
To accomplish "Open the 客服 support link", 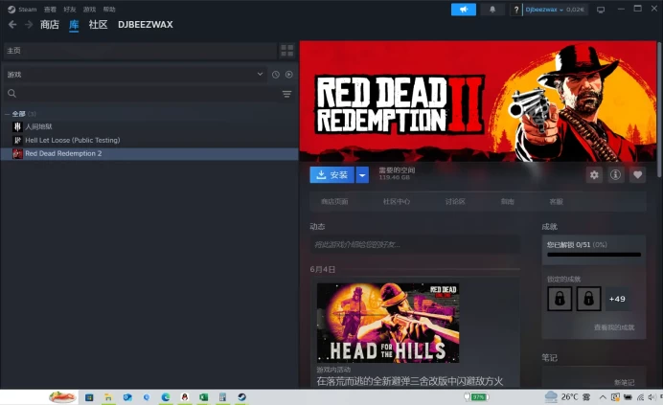I will pos(556,202).
